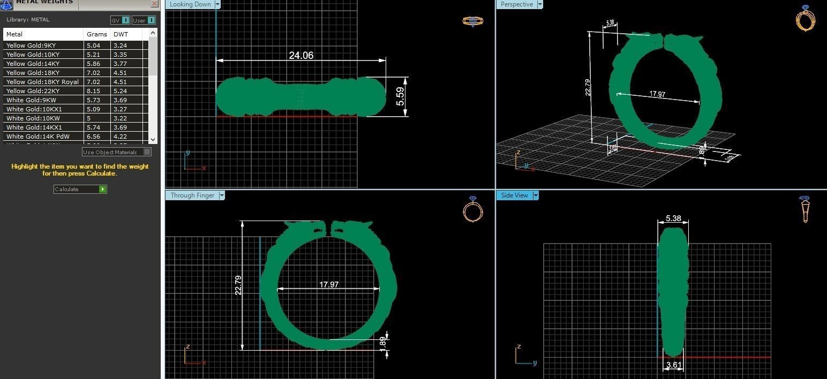Select the Yellow Gold:9KY row
The height and width of the screenshot is (379, 827).
76,46
